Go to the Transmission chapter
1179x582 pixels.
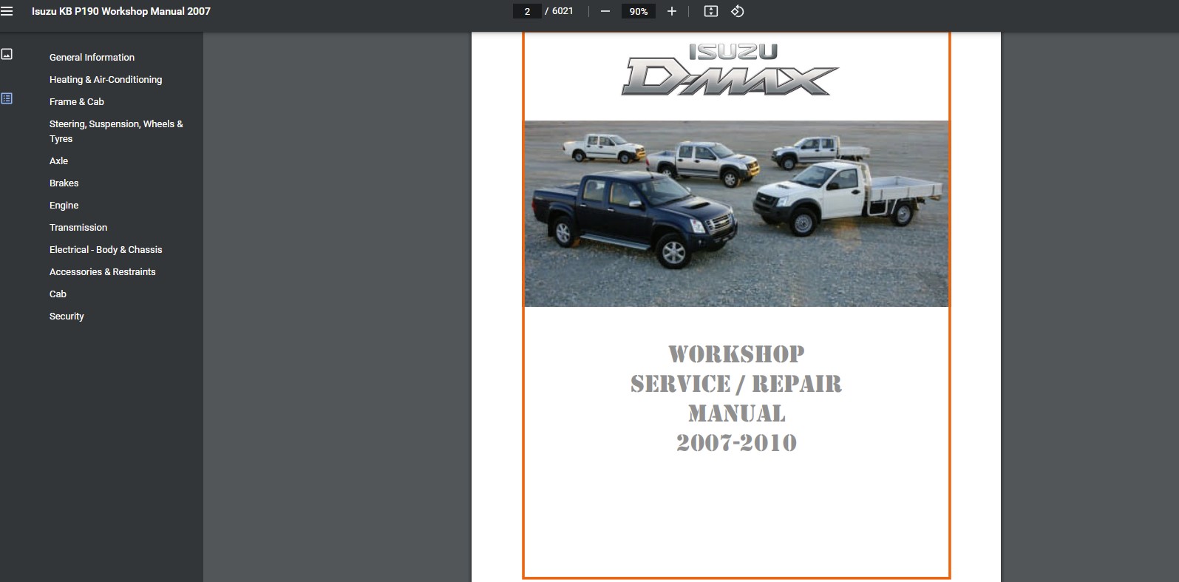78,227
